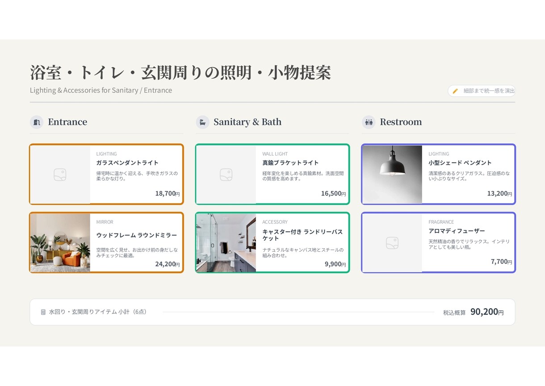Click the description starting 空間を広く見せ
This screenshot has width=545, height=386.
coord(137,253)
